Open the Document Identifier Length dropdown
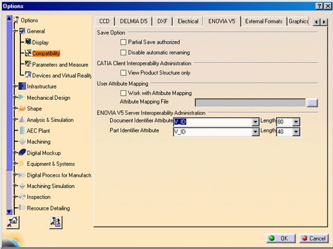 pos(296,122)
